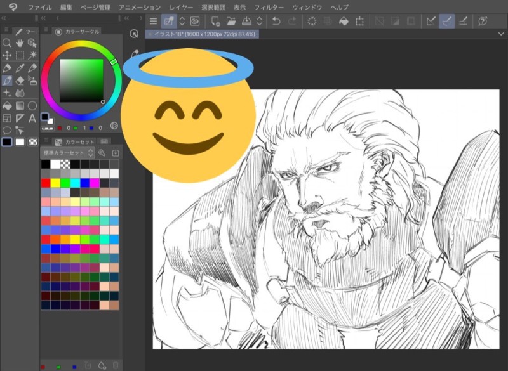Click the Undo arrow in the command bar

pyautogui.click(x=276, y=22)
